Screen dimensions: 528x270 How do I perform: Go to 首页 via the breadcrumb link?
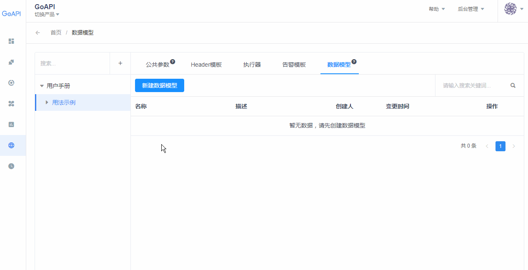point(56,32)
